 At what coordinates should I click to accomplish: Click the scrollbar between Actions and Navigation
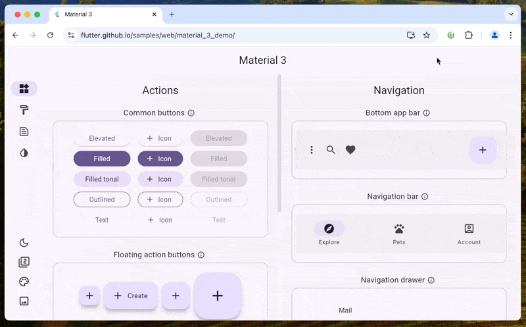[x=279, y=143]
